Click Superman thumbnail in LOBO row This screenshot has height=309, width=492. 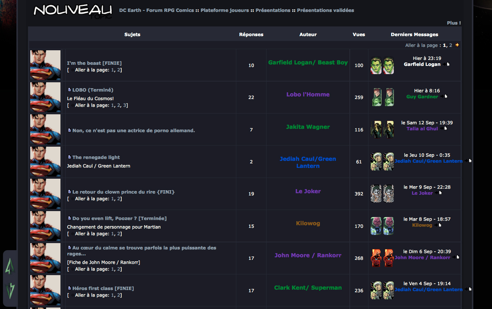45,97
